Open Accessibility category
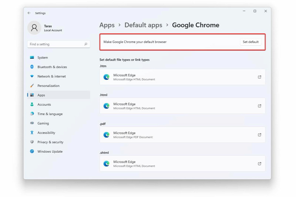Image resolution: width=296 pixels, height=197 pixels. pyautogui.click(x=59, y=133)
